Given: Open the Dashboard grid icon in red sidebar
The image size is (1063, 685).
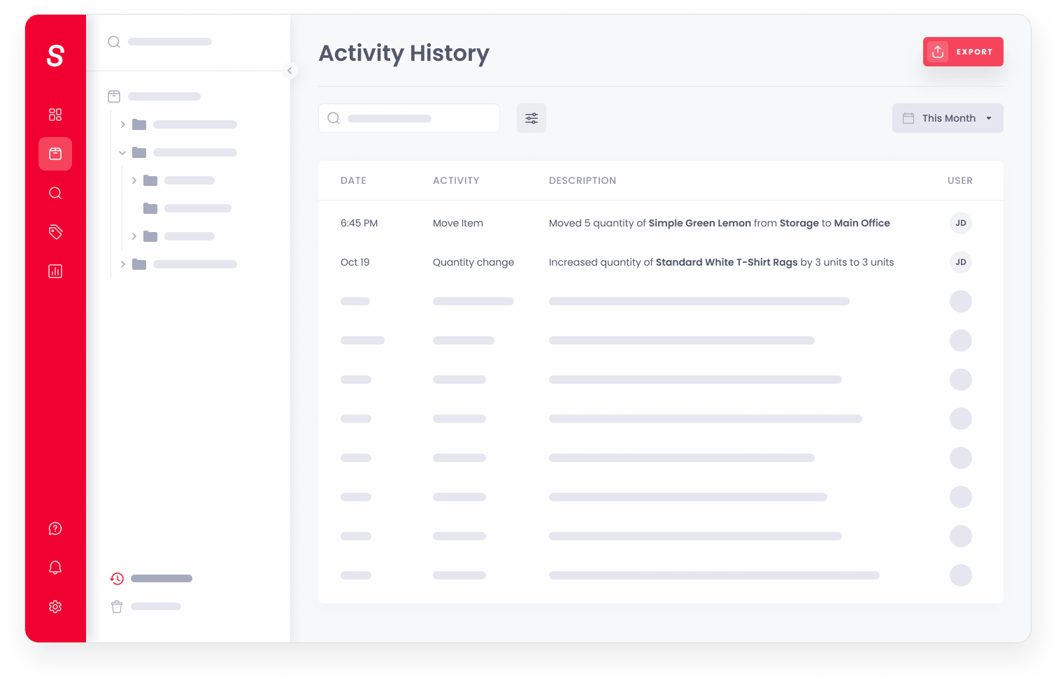Looking at the screenshot, I should (x=55, y=115).
